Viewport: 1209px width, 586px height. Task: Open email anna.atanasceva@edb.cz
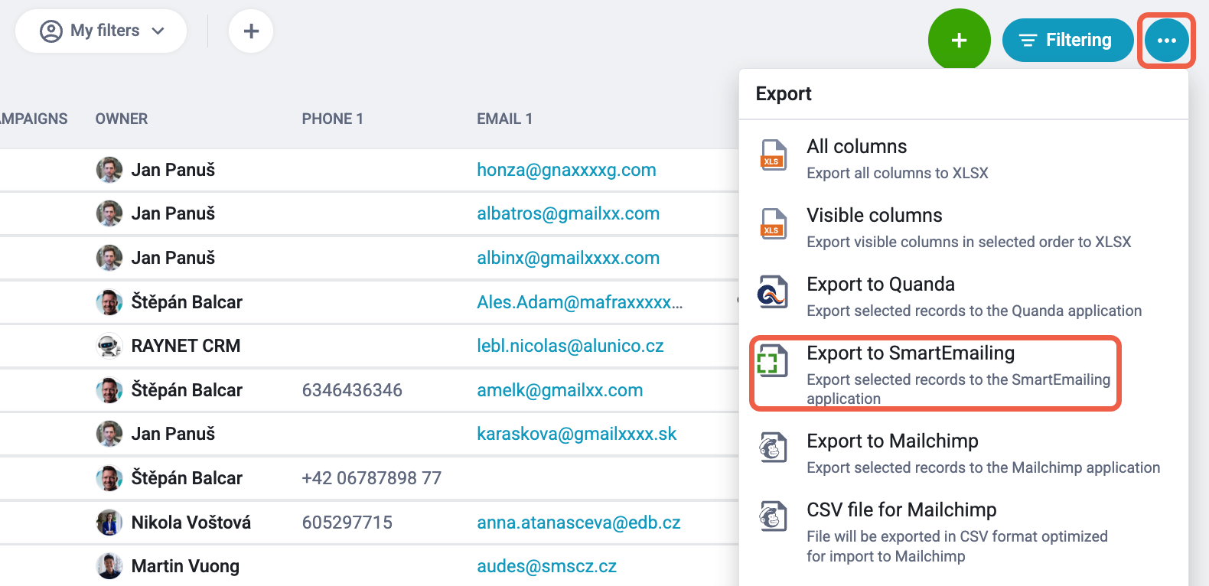point(578,523)
